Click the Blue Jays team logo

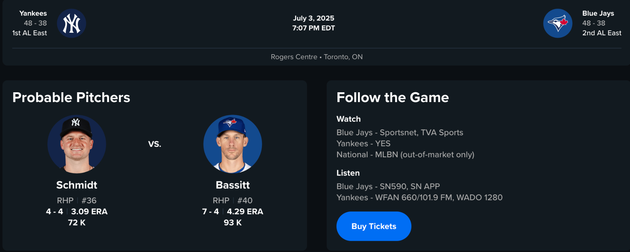(x=558, y=23)
